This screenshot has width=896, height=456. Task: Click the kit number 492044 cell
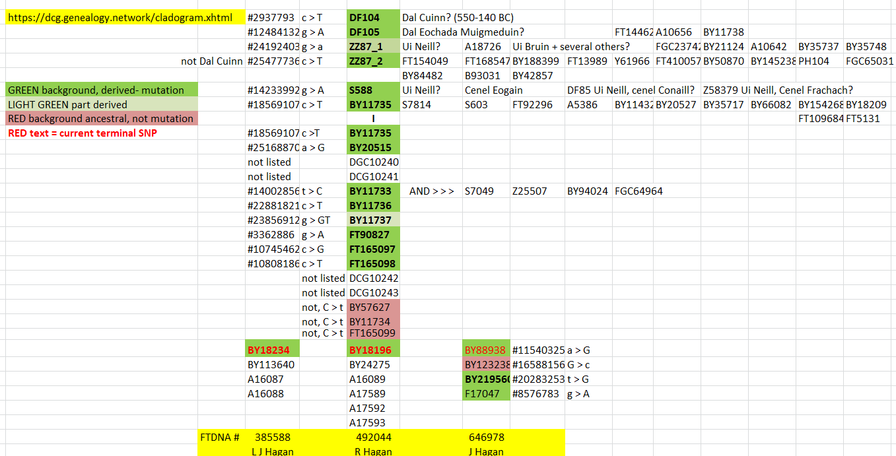click(x=373, y=437)
